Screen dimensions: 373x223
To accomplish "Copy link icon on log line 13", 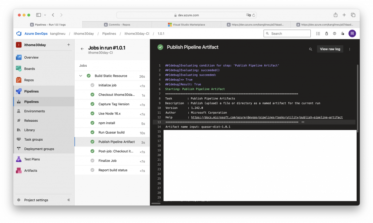I will [303, 122].
